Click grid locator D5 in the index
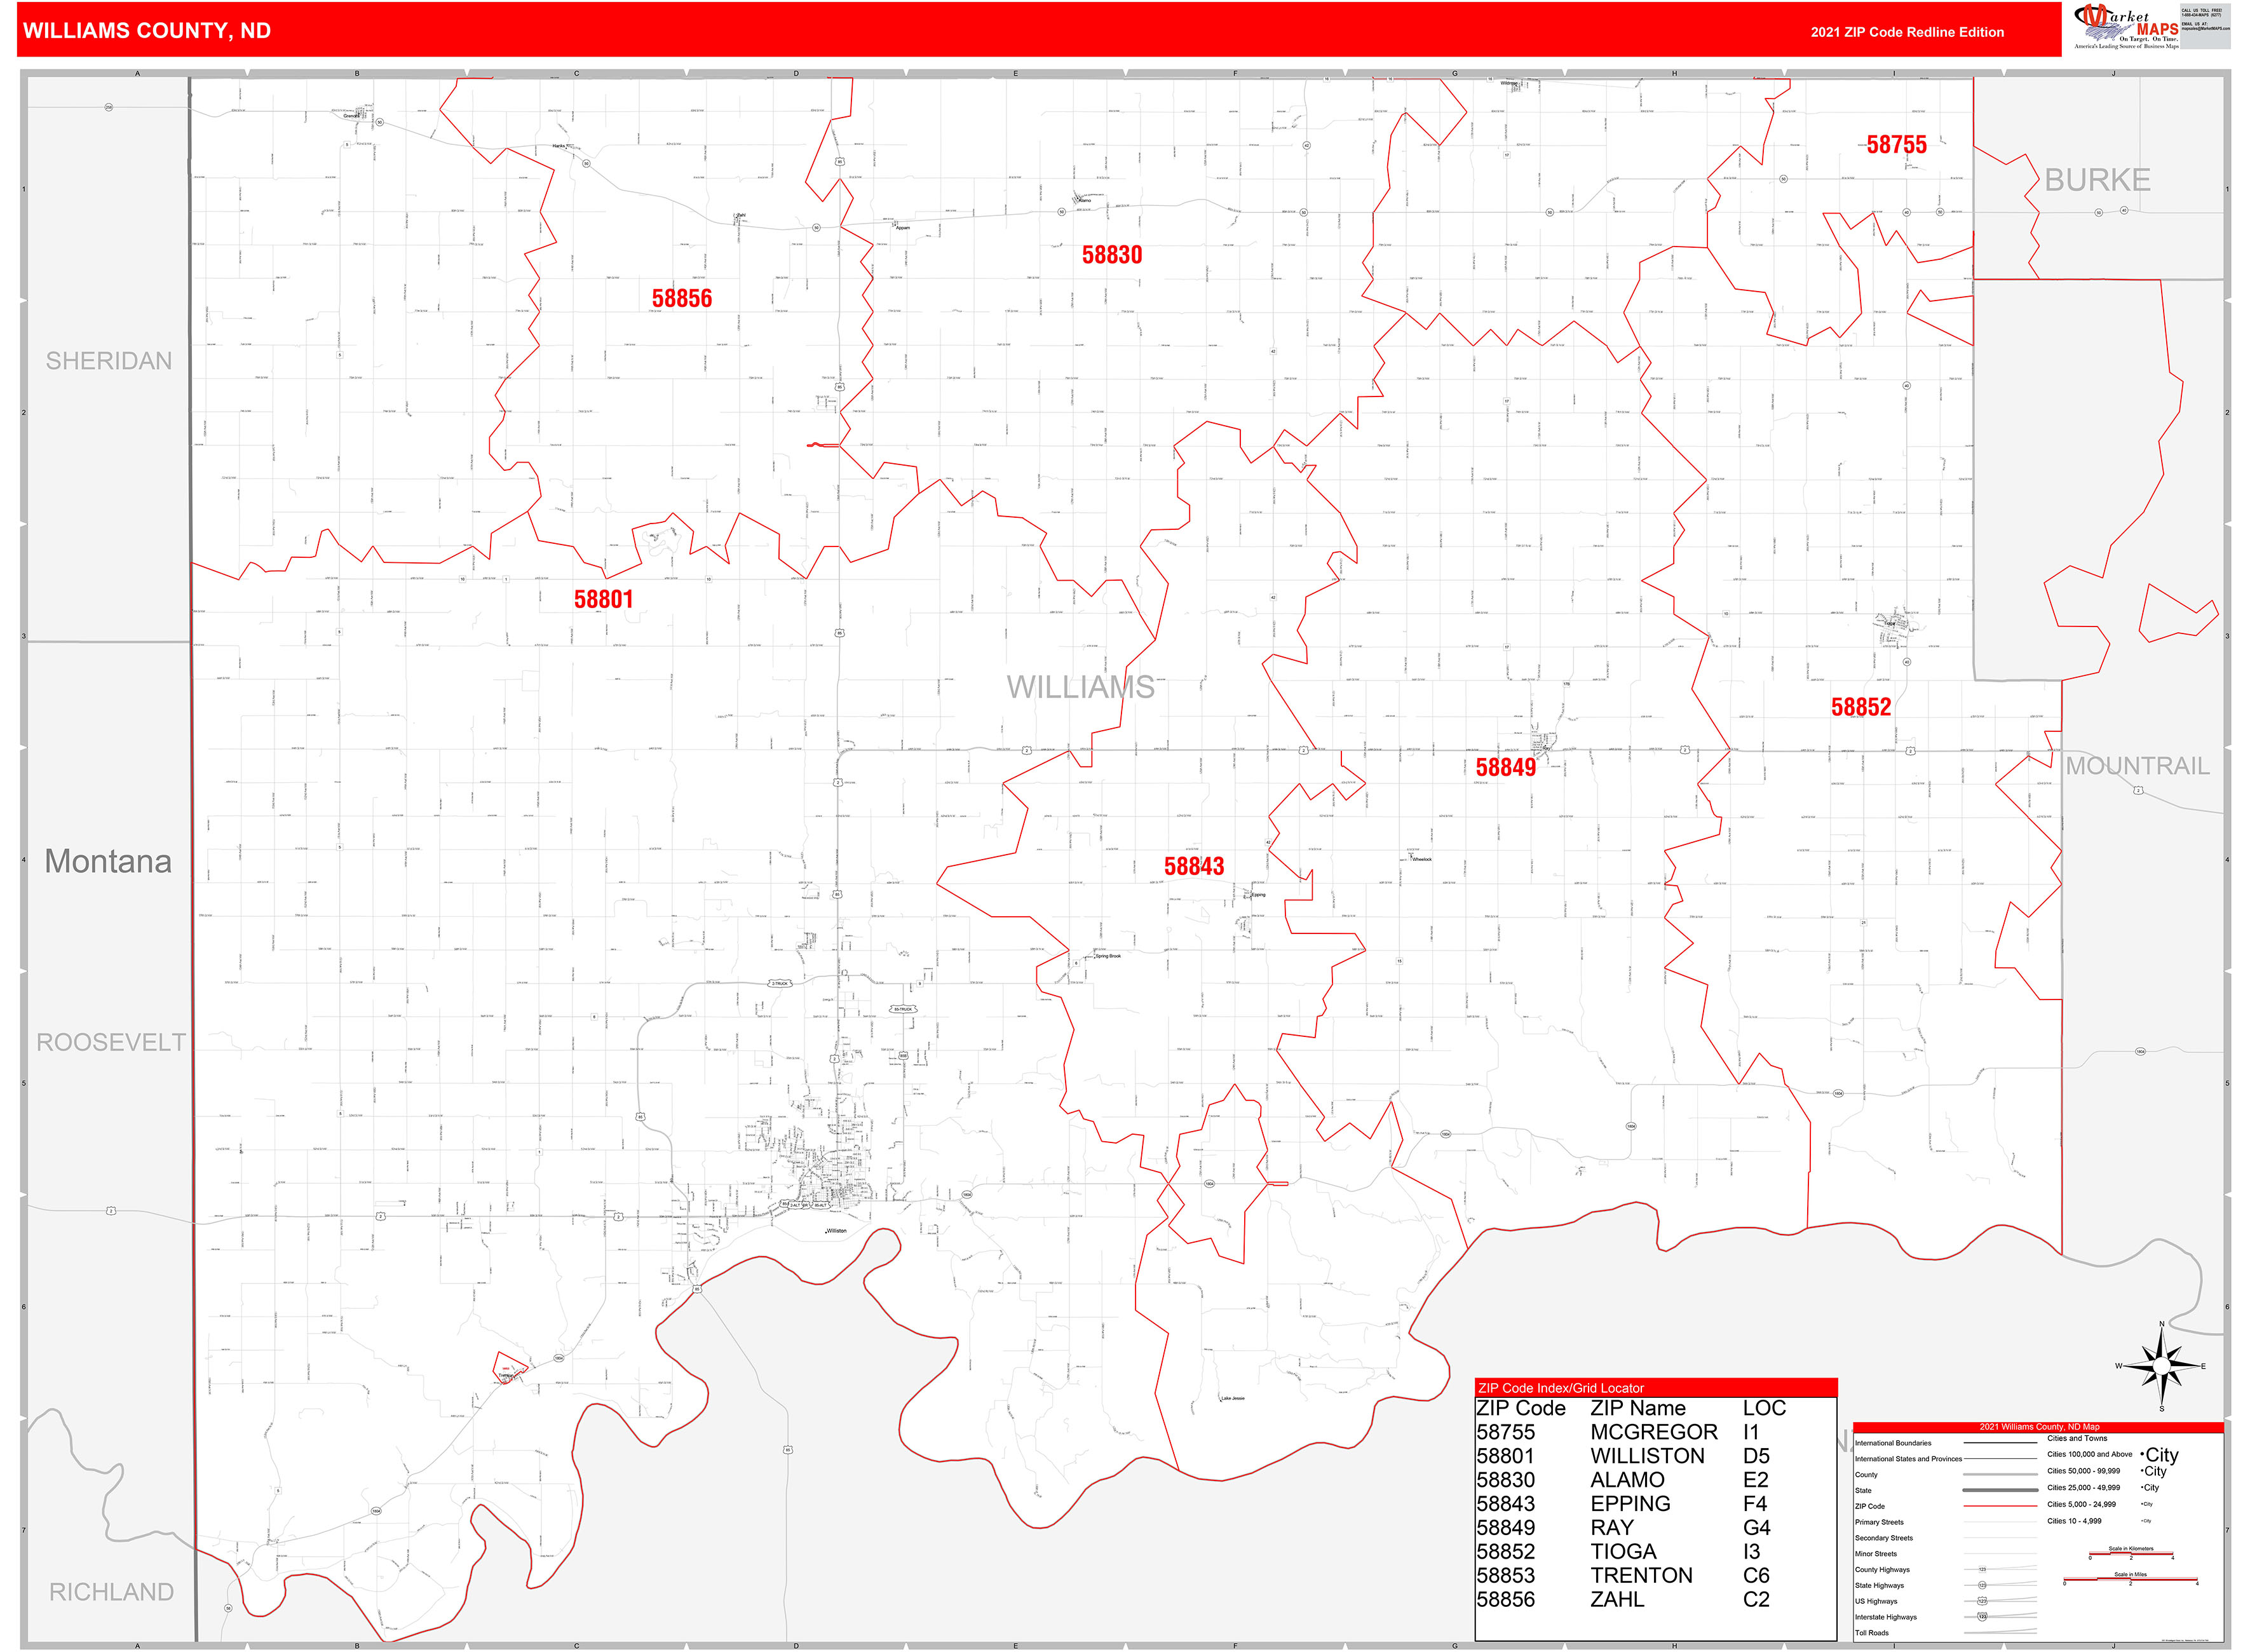 pyautogui.click(x=1756, y=1456)
